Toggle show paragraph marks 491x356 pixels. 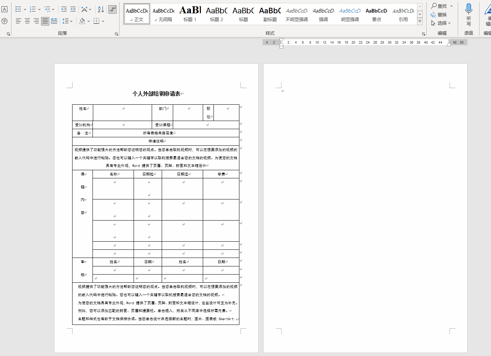click(x=112, y=9)
